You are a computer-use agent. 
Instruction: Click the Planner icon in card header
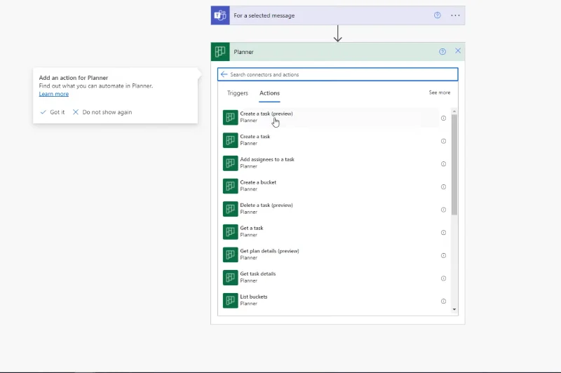pos(220,52)
